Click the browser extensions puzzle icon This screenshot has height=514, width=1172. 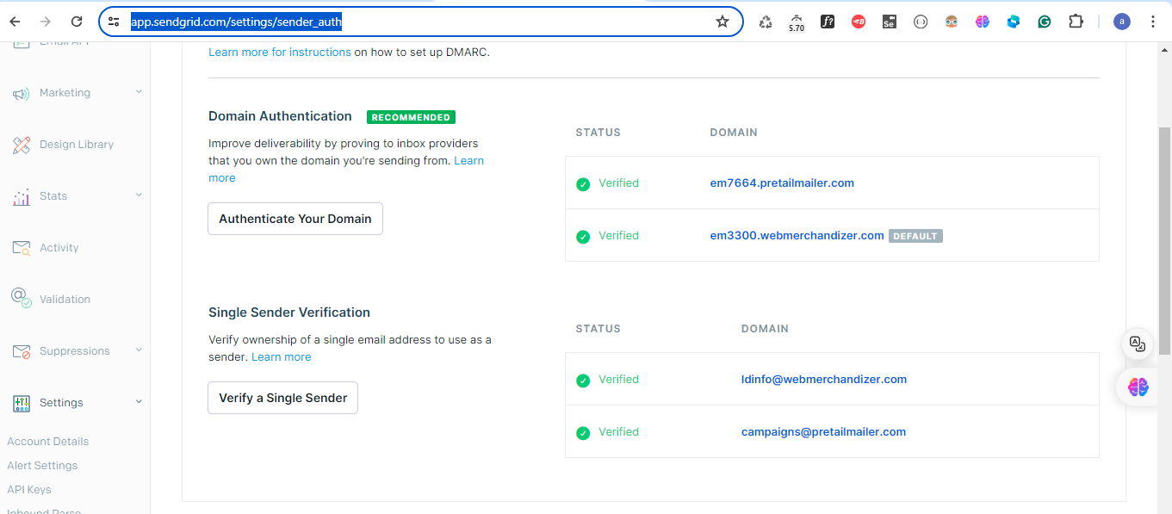pyautogui.click(x=1076, y=21)
